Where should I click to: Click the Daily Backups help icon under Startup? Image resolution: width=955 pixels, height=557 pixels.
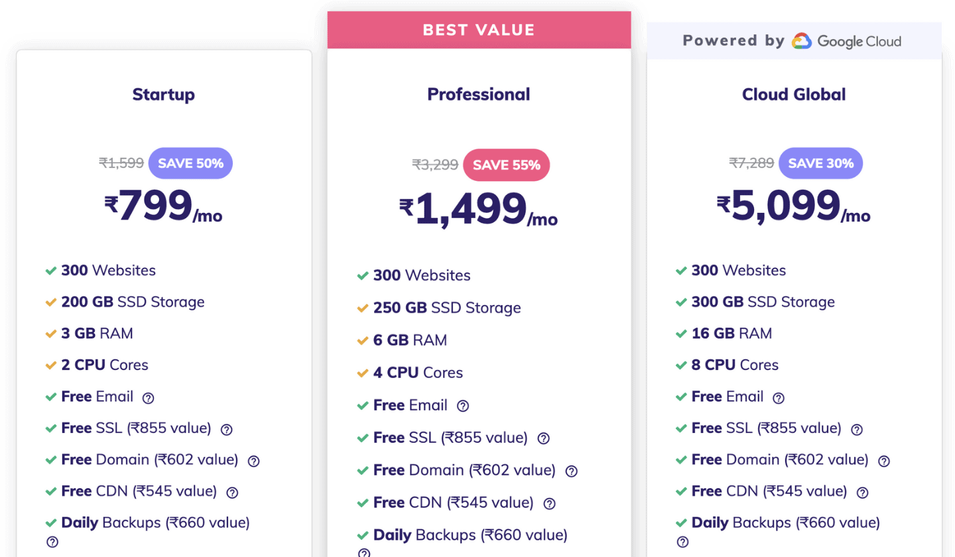[52, 542]
